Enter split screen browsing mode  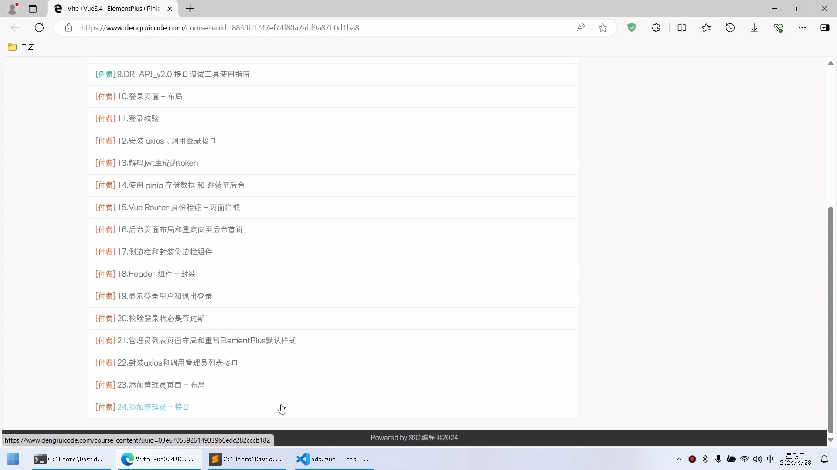pyautogui.click(x=682, y=27)
